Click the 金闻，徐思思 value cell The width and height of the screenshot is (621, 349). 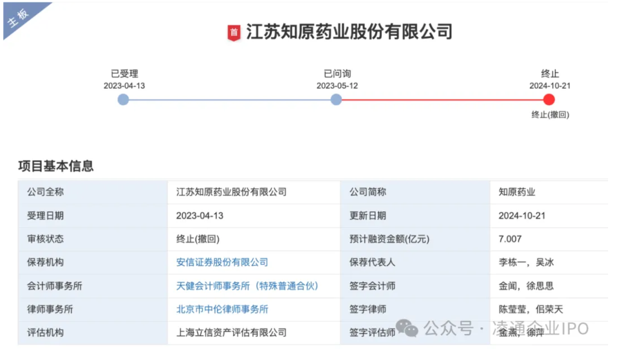549,286
